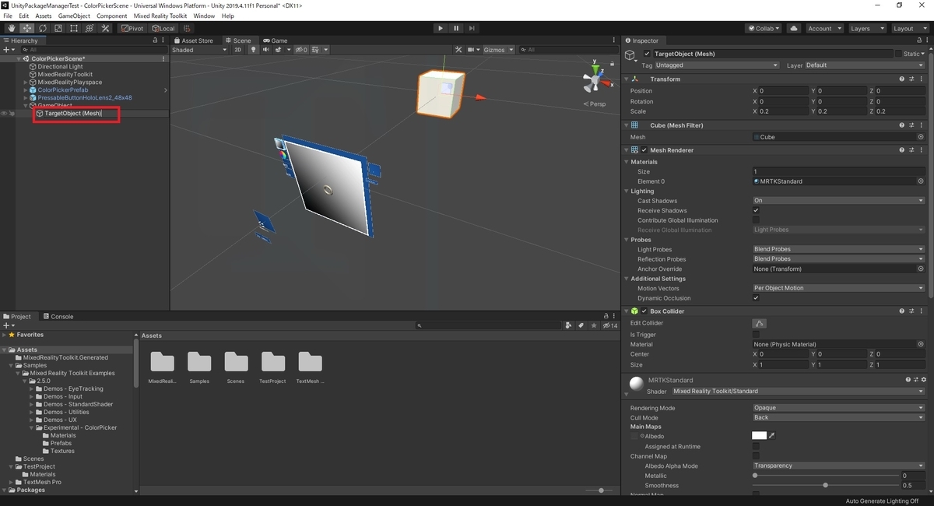Collapse the Mesh Renderer component
This screenshot has height=506, width=934.
point(627,150)
